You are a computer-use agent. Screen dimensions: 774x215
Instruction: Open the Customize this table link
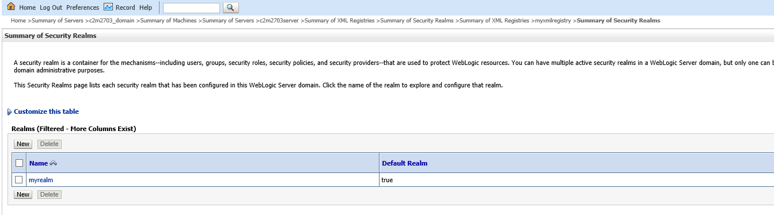coord(46,112)
